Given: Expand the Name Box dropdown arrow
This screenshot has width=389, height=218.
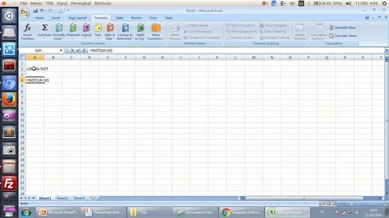Looking at the screenshot, I should click(x=61, y=50).
